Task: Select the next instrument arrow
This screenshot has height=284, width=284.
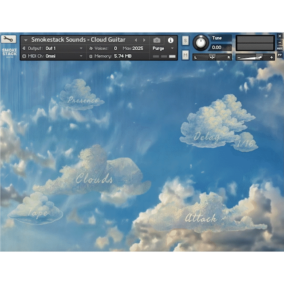Action: 144,40
